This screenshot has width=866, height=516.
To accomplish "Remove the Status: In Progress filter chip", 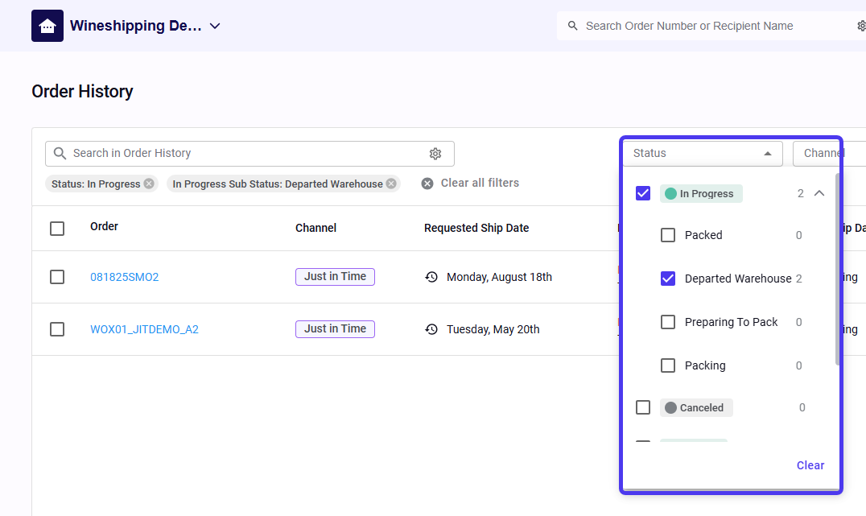I will tap(149, 184).
